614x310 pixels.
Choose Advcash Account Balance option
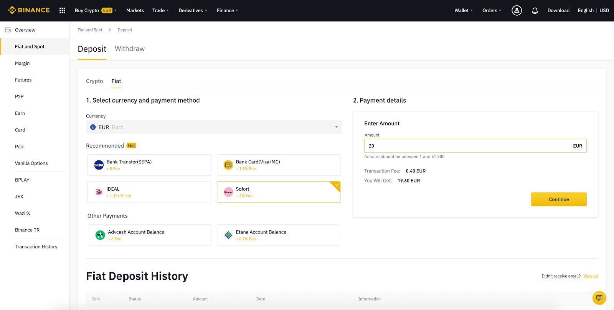150,235
